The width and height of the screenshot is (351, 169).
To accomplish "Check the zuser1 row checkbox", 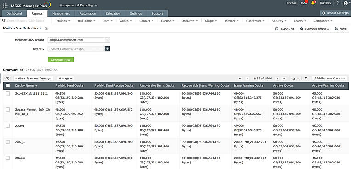I will coord(8,126).
